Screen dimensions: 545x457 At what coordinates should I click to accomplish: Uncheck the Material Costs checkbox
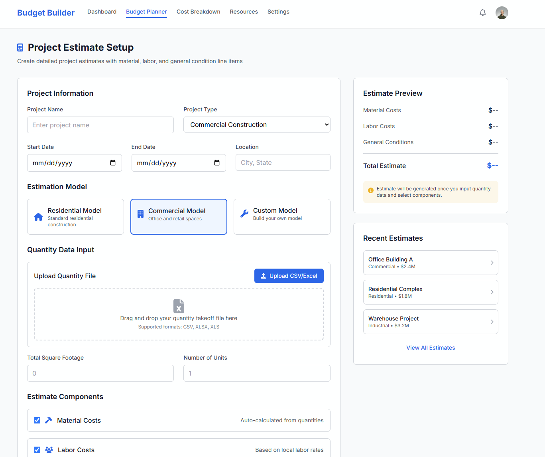pos(37,420)
